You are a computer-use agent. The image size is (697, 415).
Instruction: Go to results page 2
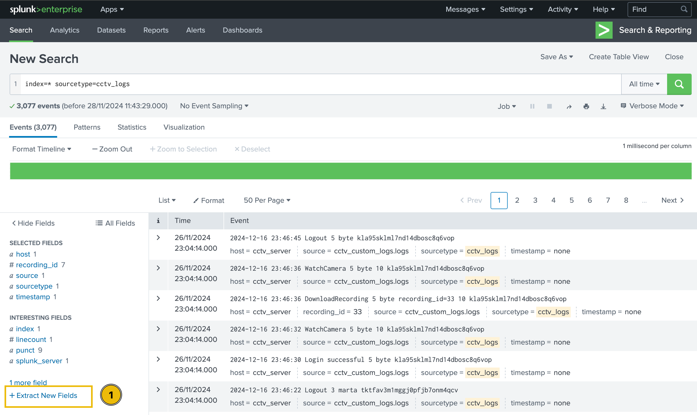tap(517, 200)
